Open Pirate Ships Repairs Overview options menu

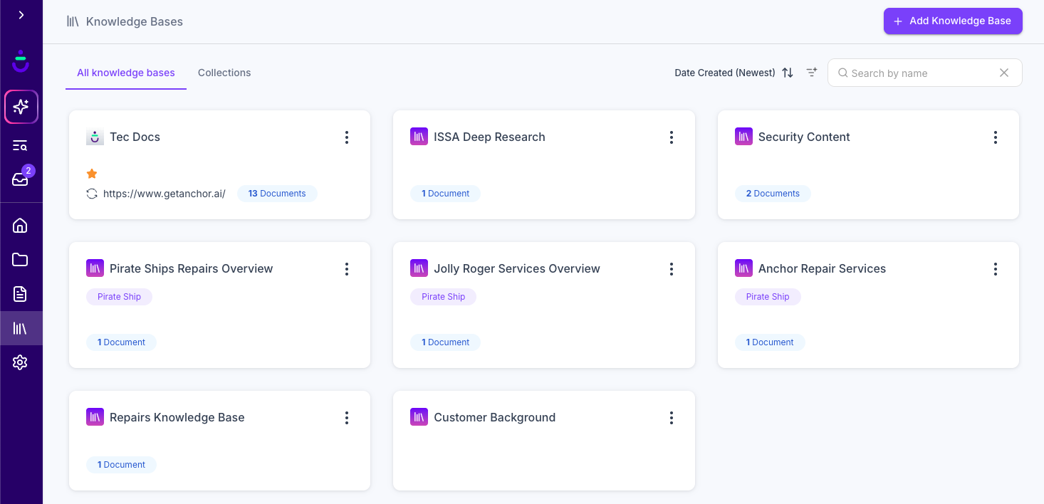[347, 269]
